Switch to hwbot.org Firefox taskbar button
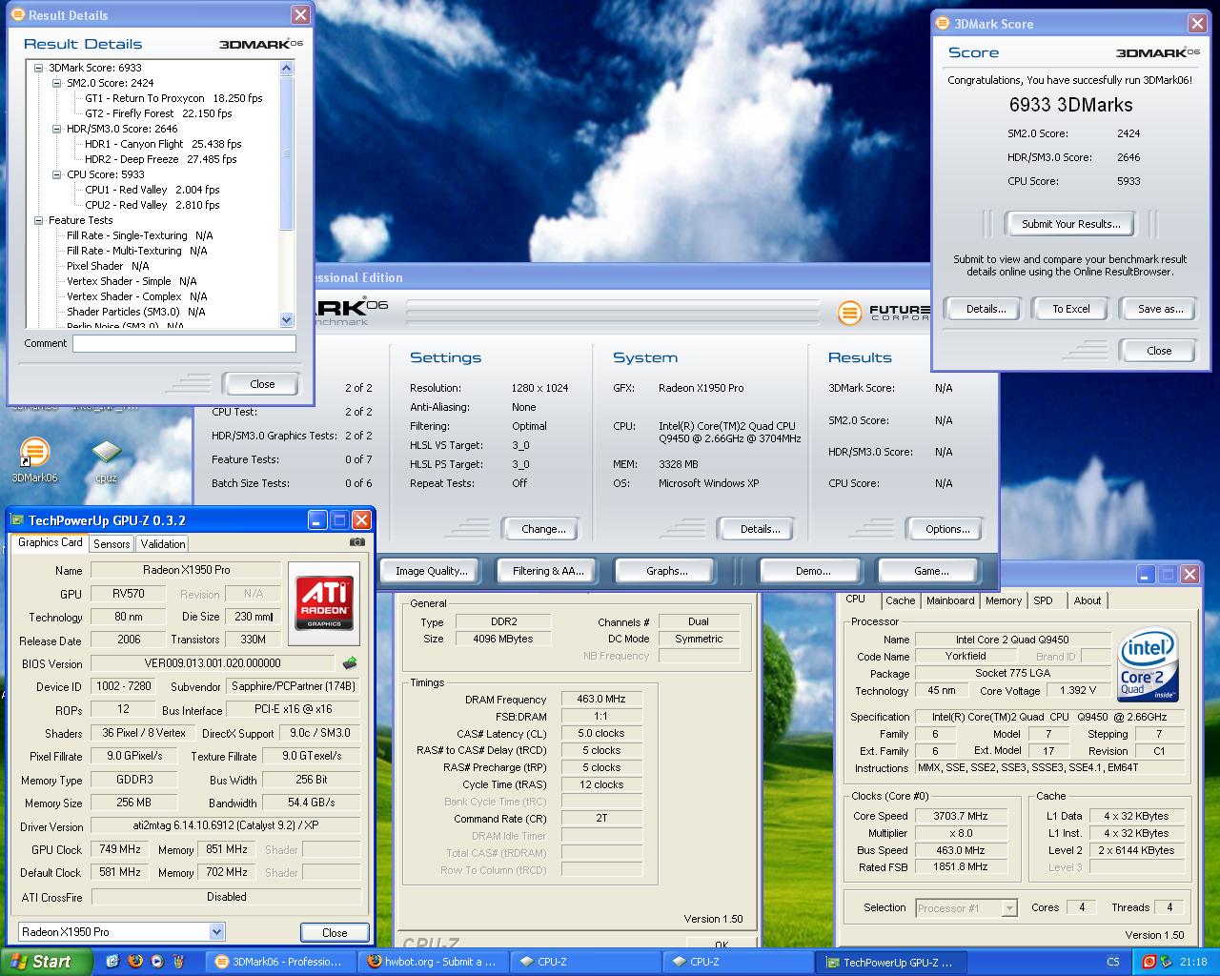 point(434,962)
